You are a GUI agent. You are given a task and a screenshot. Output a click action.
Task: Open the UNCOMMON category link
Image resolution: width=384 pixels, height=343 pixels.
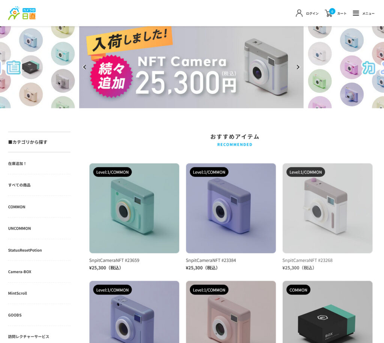19,228
